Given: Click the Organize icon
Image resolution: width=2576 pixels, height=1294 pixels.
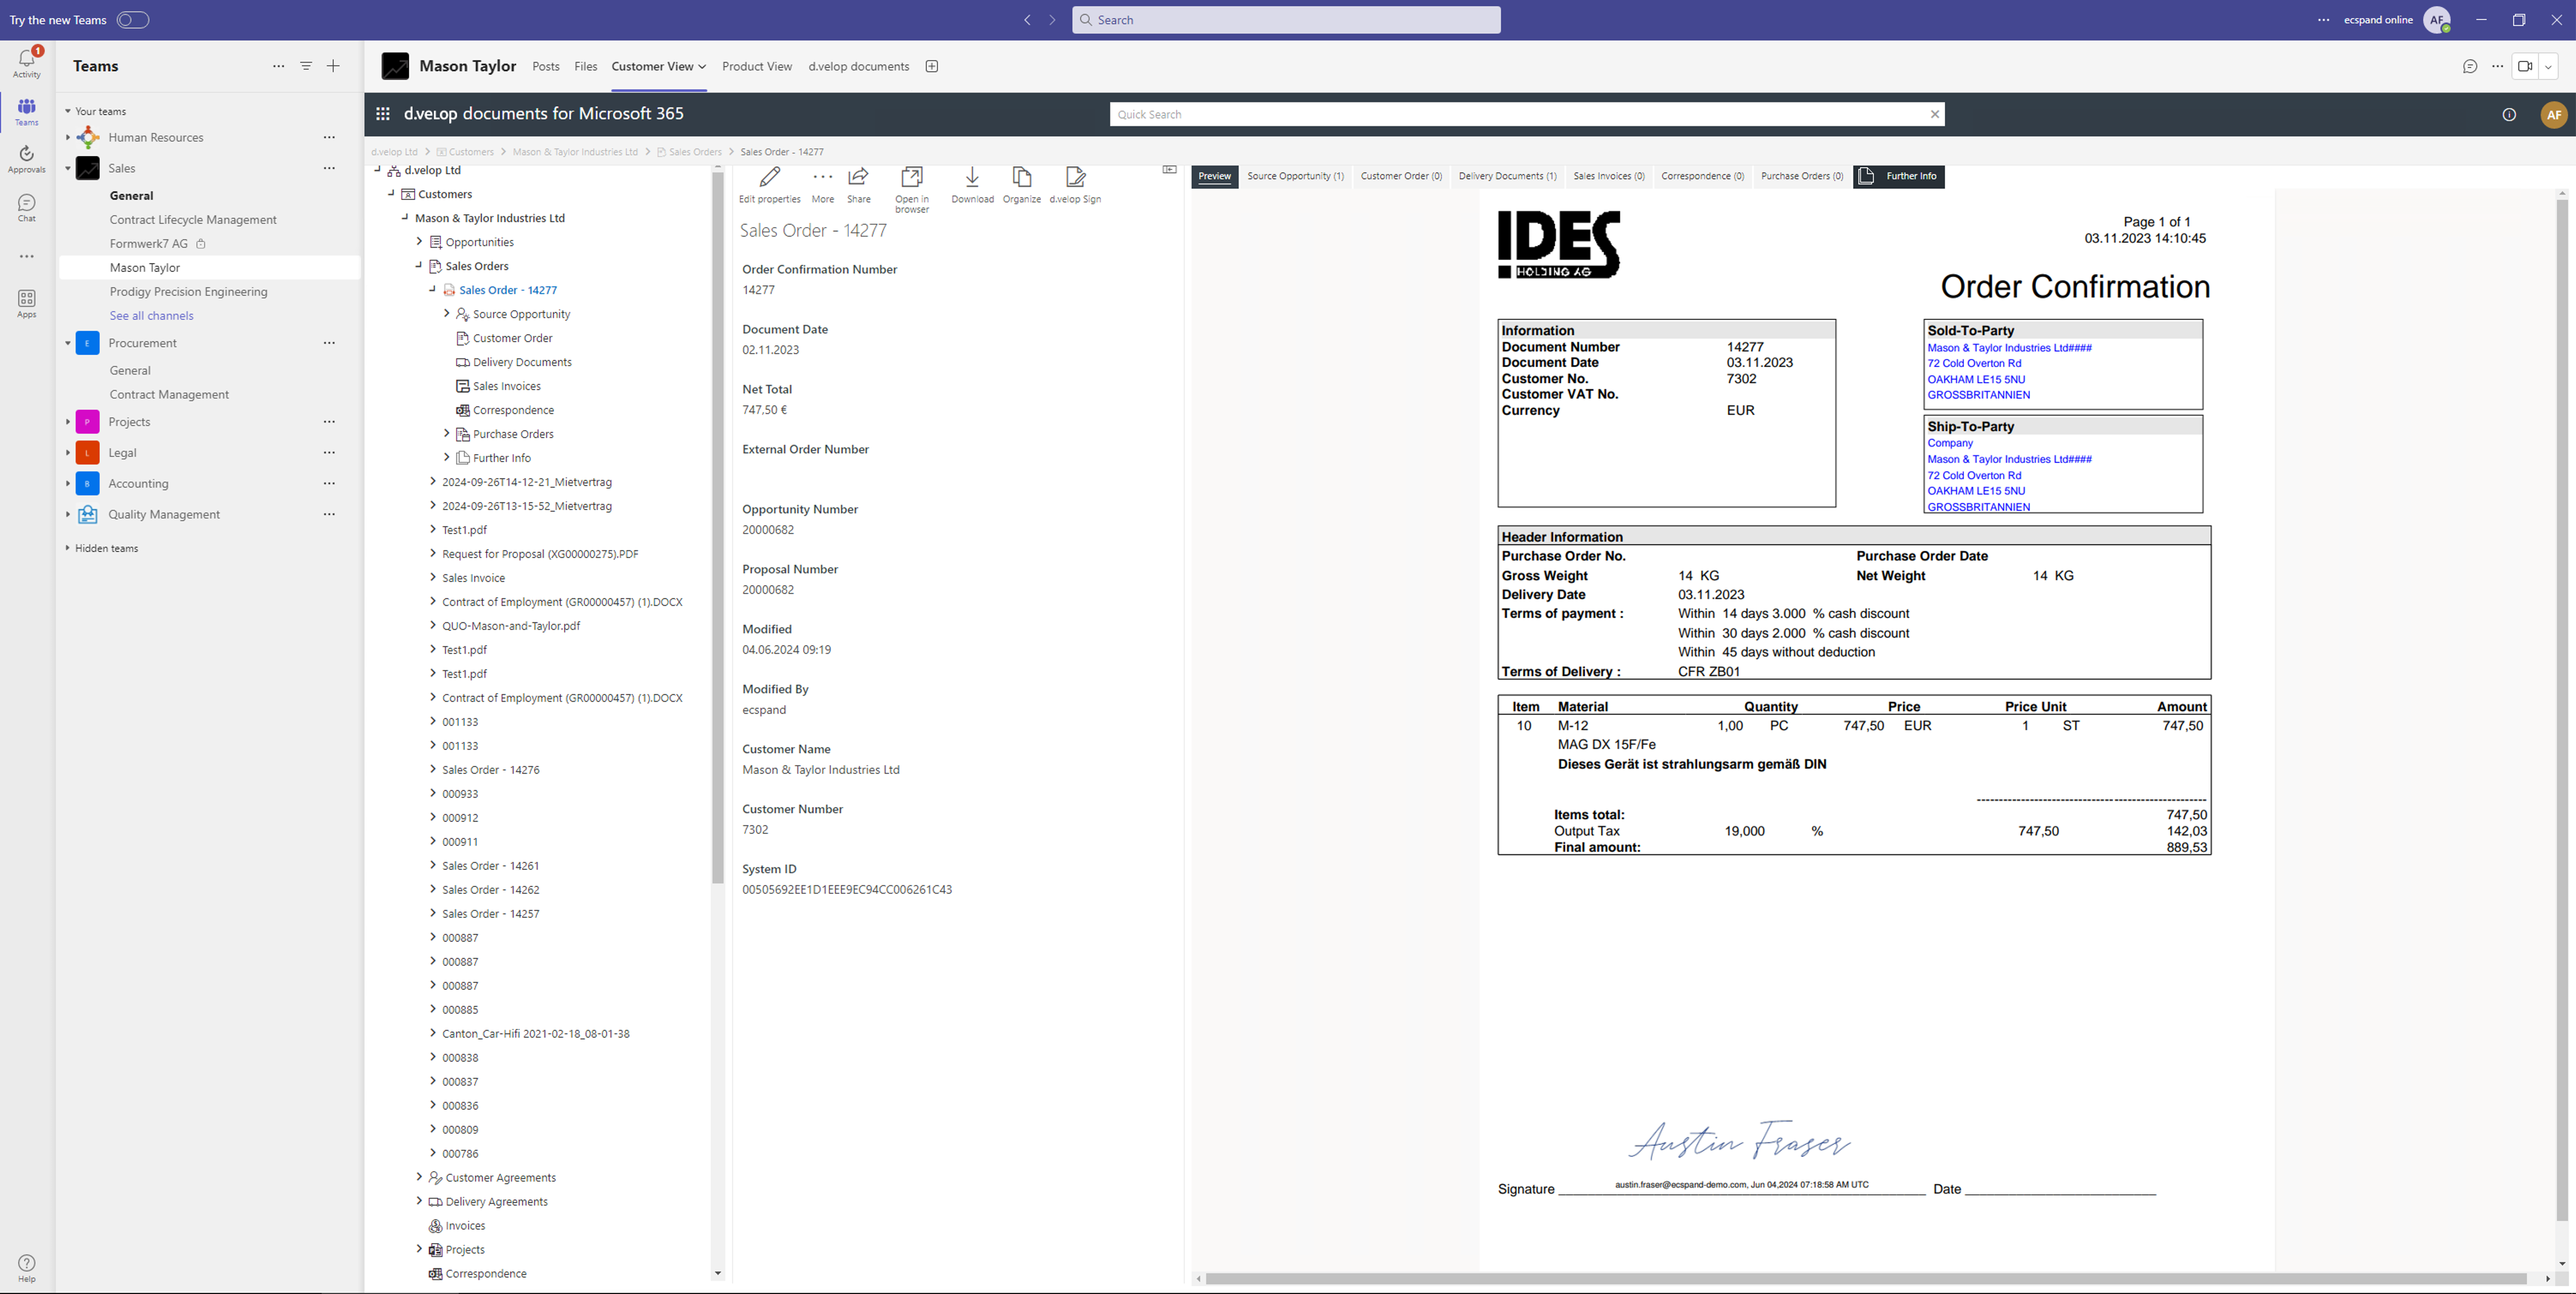Looking at the screenshot, I should [x=1022, y=177].
